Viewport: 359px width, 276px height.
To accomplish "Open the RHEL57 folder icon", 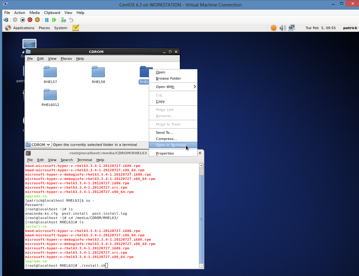I will (50, 72).
